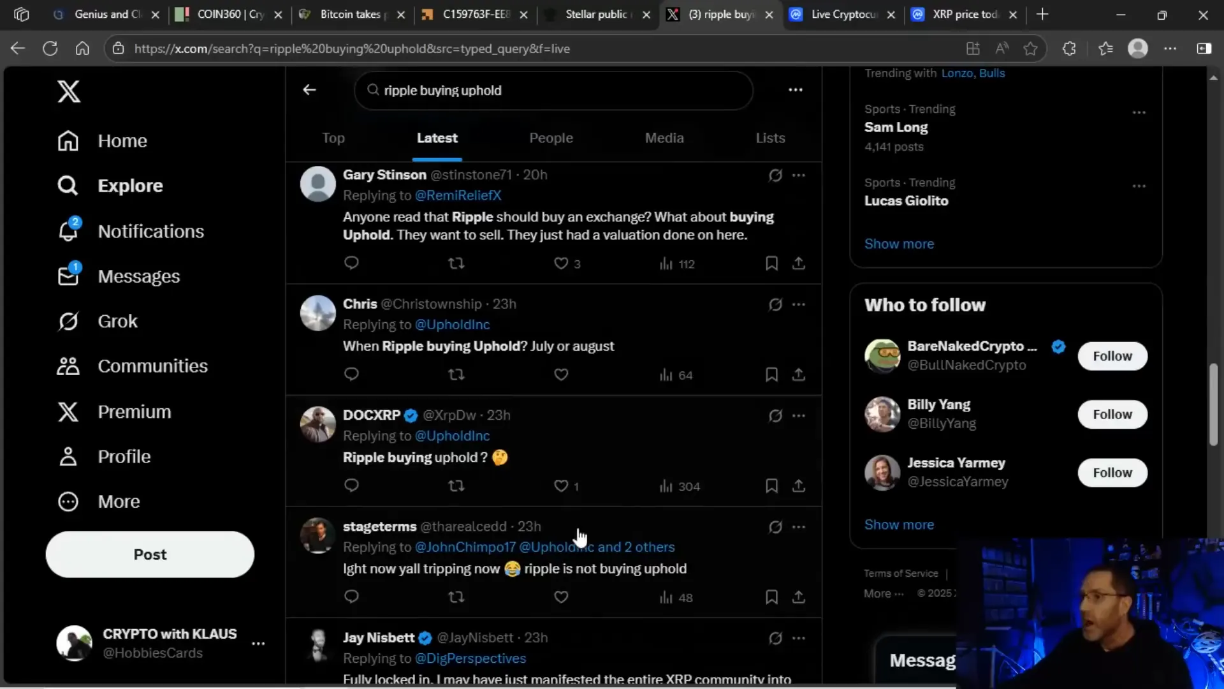
Task: Switch to the People tab
Action: click(551, 138)
